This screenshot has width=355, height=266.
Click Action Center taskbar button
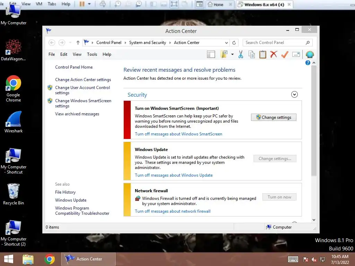click(88, 259)
